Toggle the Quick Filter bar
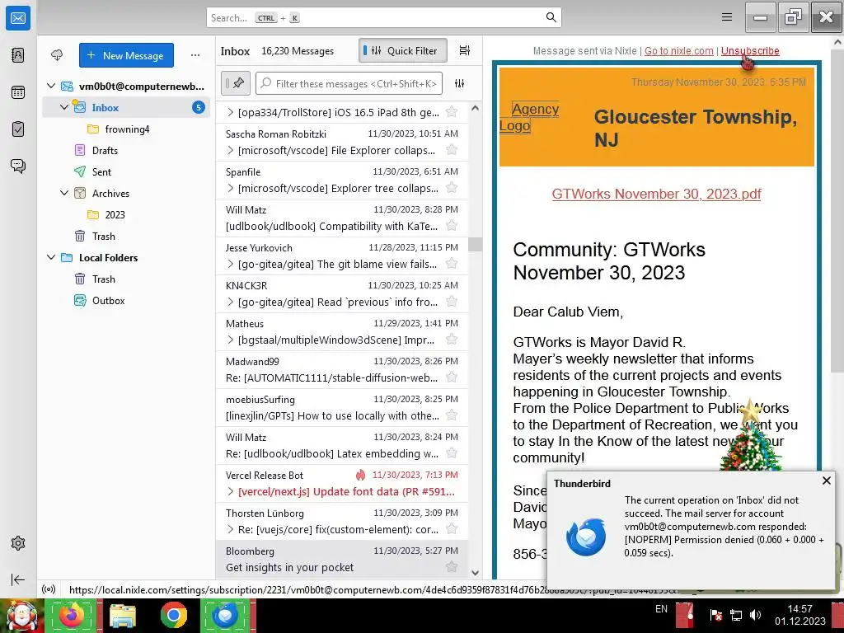The image size is (844, 633). click(x=402, y=50)
